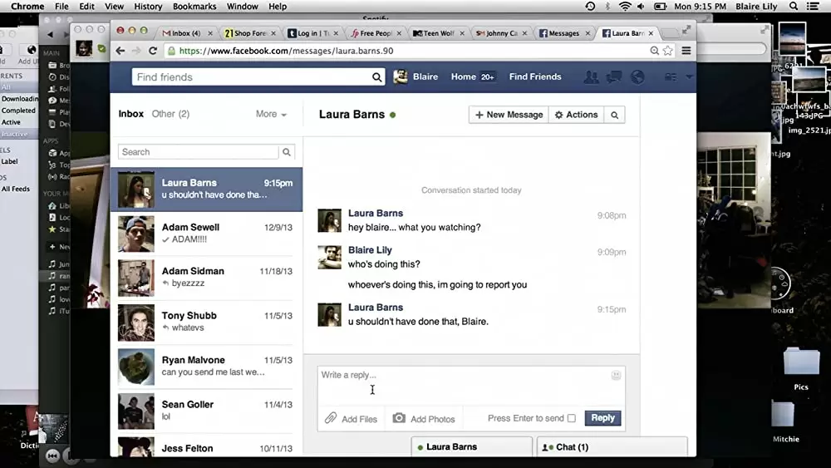Click the emoji smiley in reply box
The image size is (831, 468).
pos(616,376)
